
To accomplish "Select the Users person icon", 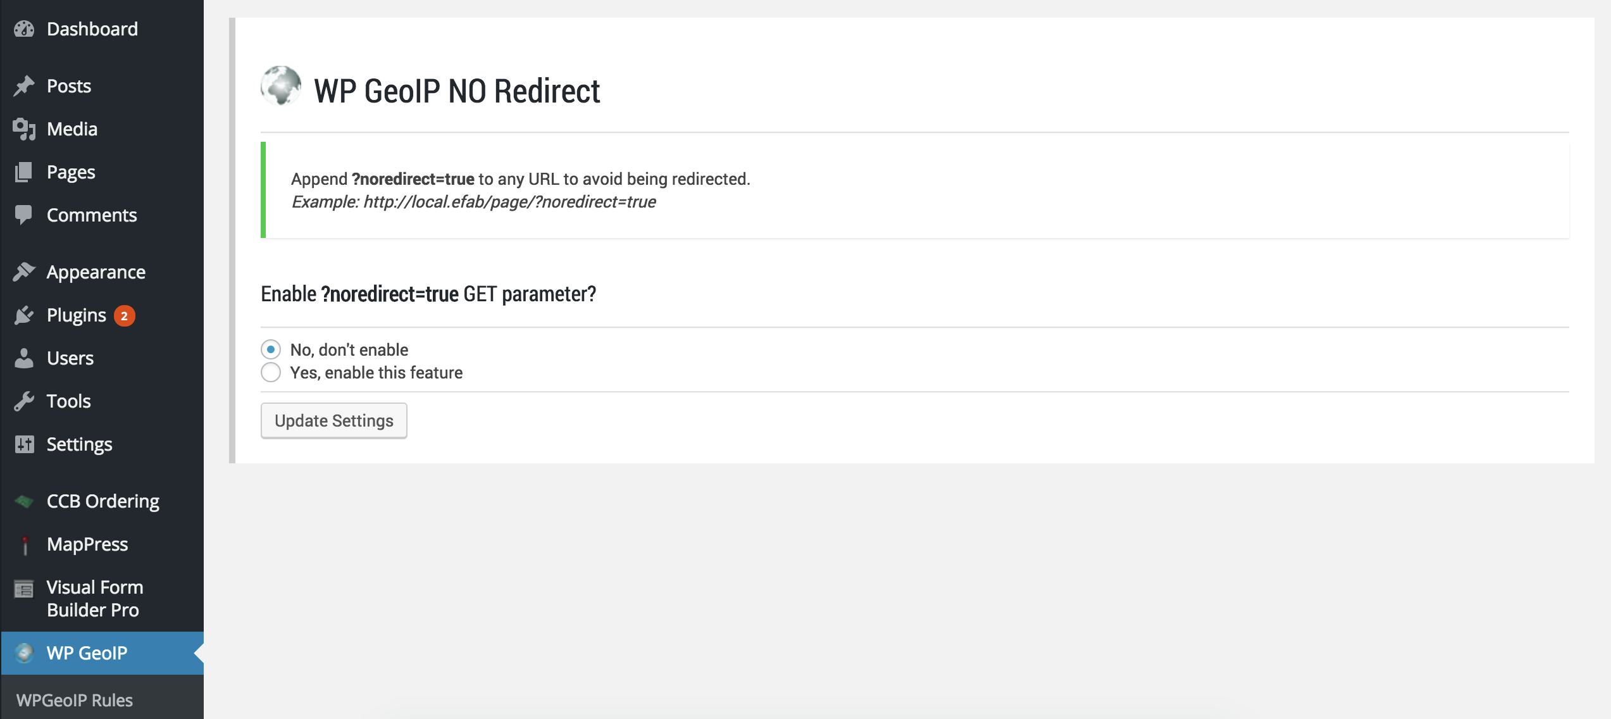I will 24,358.
